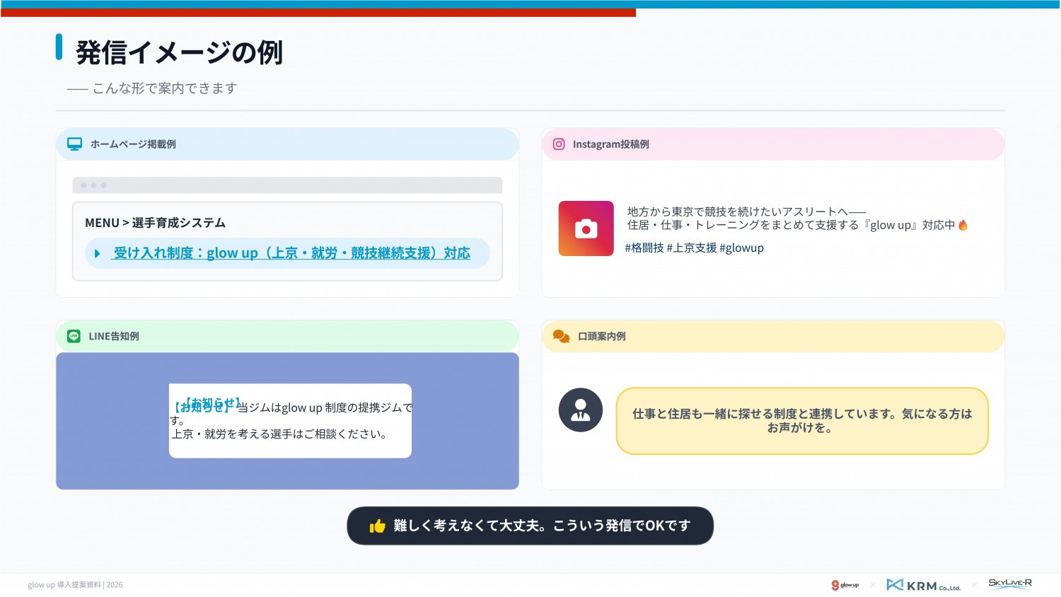Click the hashtags #格闘技 #上京支援 #glowup
1061x597 pixels.
click(x=694, y=248)
